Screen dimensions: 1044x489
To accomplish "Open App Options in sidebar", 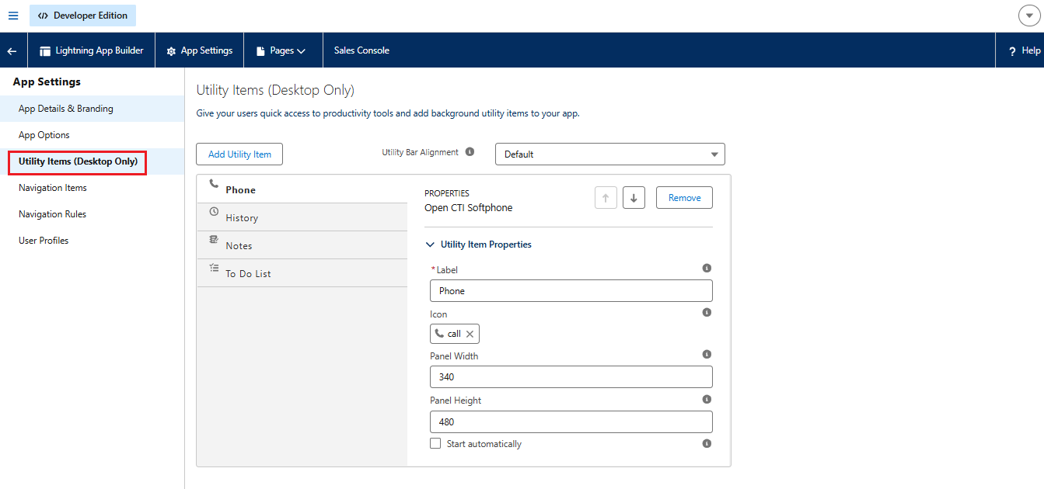I will coord(93,135).
